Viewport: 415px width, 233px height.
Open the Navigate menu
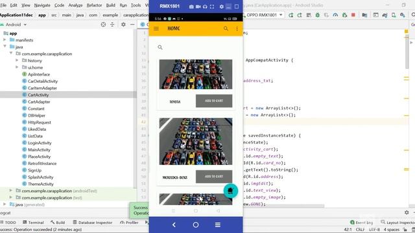click(x=42, y=5)
